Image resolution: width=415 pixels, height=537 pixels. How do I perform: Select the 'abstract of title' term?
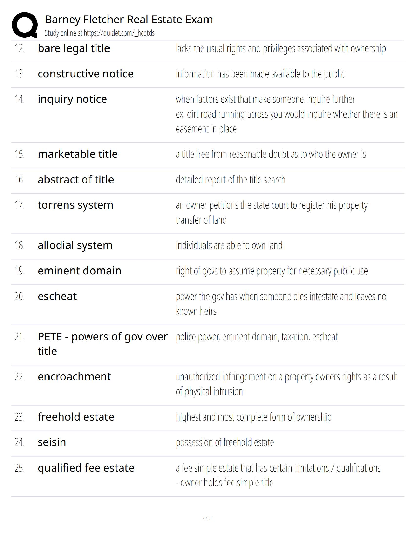pos(76,180)
